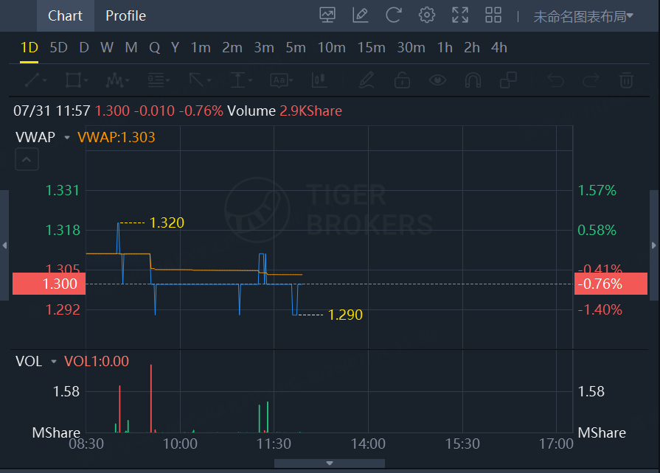
Task: Click the edit drawing pencil icon
Action: (x=361, y=15)
